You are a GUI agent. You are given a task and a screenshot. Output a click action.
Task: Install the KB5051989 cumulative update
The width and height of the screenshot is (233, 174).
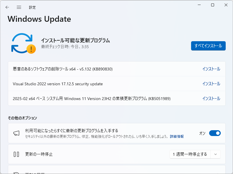[211, 98]
